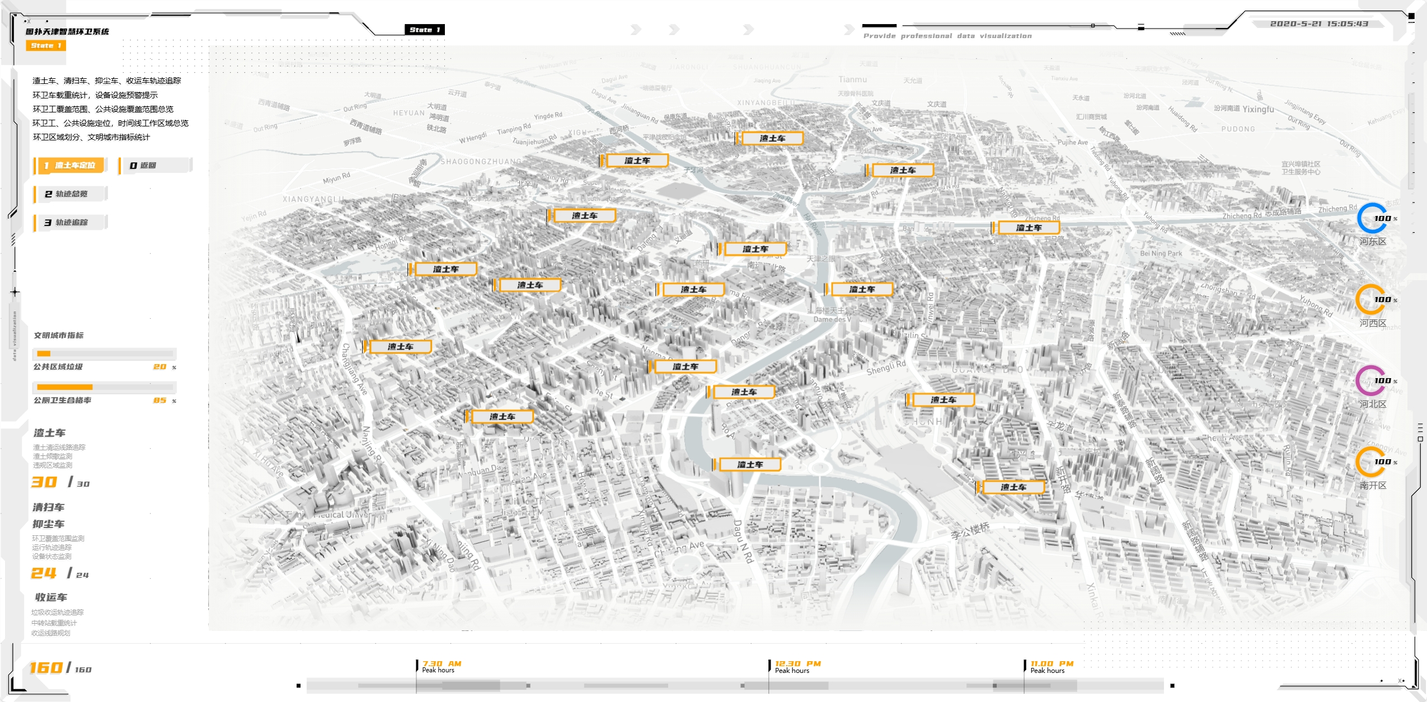Screen dimensions: 1427x702
Task: Open the 轨迹总览 menu item
Action: pos(70,194)
